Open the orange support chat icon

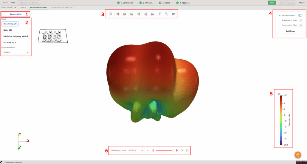[x=298, y=155]
